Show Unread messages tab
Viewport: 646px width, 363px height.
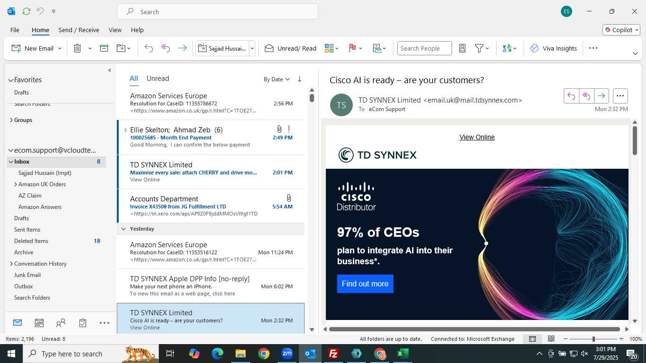pyautogui.click(x=157, y=78)
